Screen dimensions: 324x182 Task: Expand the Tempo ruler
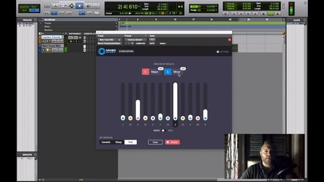(x=41, y=23)
